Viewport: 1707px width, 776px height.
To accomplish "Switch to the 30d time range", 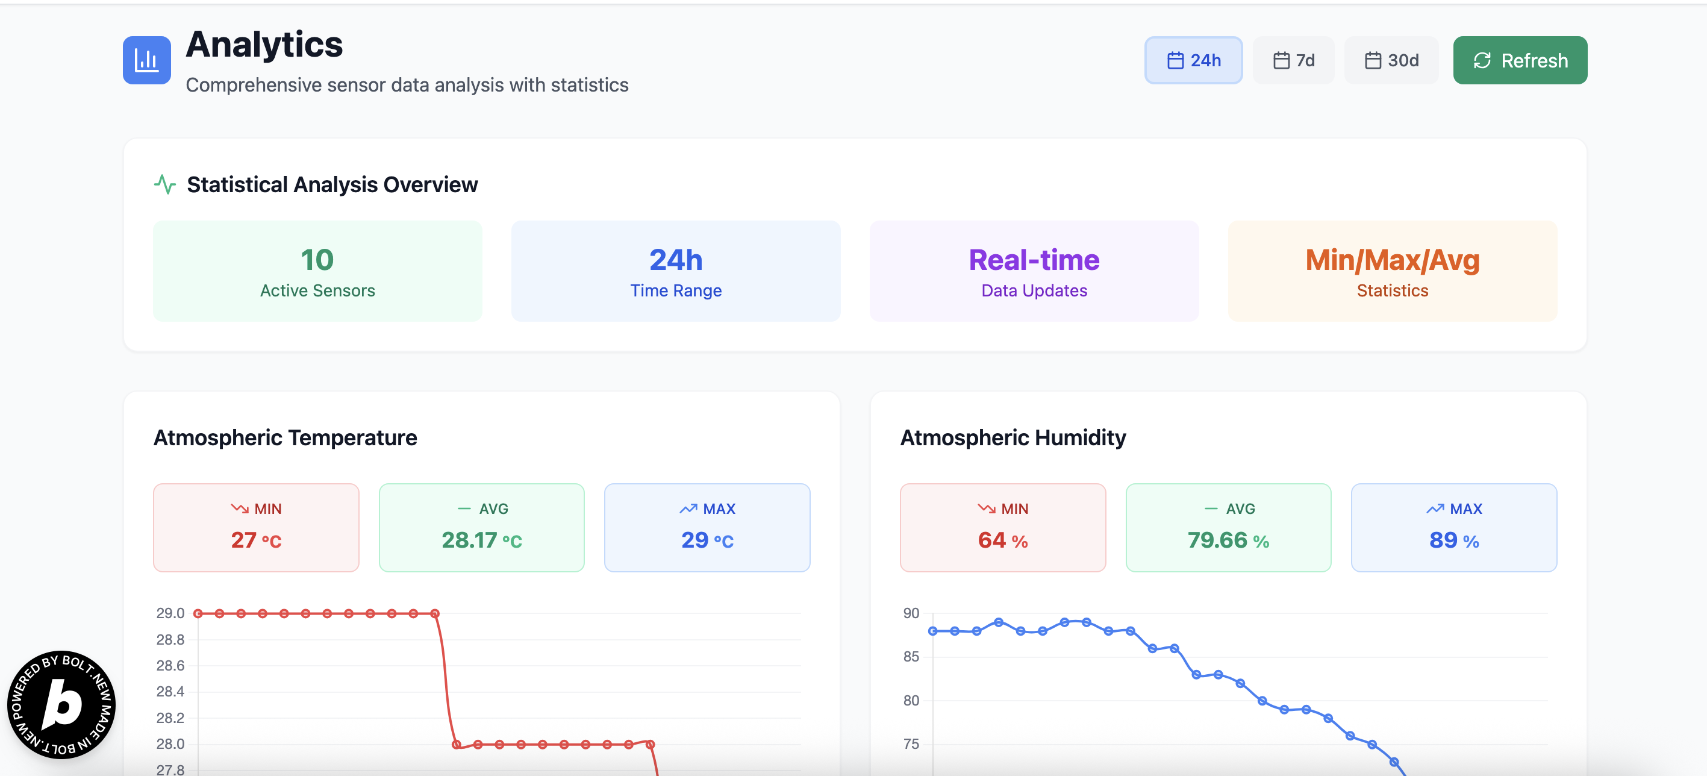I will 1391,60.
